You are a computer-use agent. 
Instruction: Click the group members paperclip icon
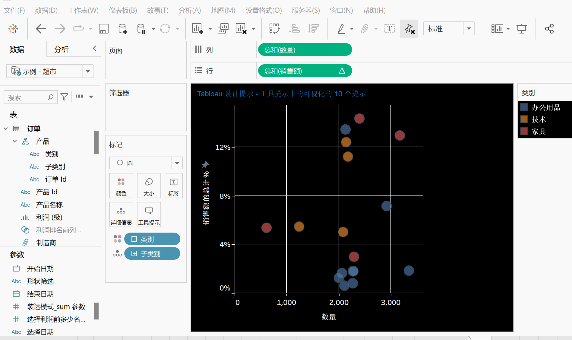365,29
